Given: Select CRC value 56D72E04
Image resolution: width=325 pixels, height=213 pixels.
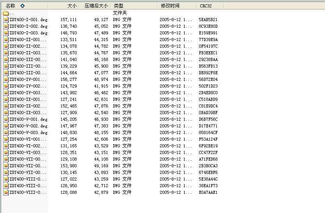Looking at the screenshot, I should click(x=208, y=79).
